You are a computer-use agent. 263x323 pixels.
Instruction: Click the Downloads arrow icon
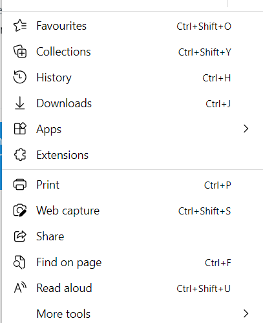(20, 103)
